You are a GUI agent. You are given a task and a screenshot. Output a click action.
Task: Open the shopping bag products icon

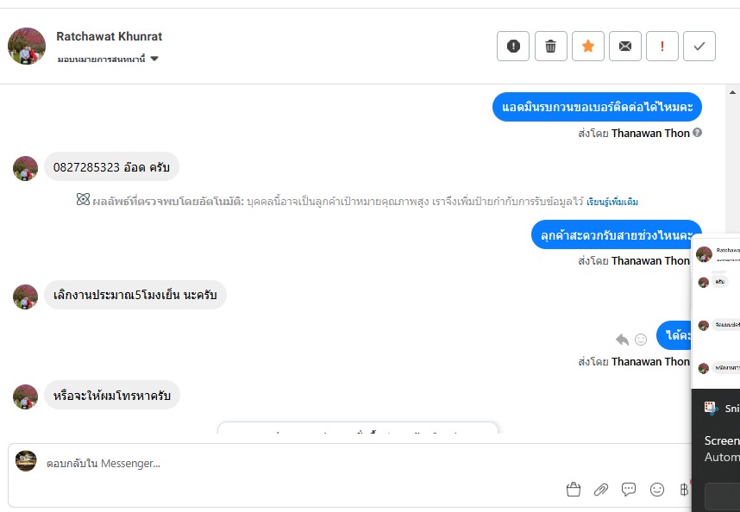click(574, 490)
